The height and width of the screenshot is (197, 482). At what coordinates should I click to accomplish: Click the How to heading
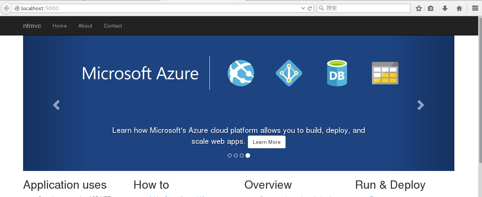click(x=151, y=185)
